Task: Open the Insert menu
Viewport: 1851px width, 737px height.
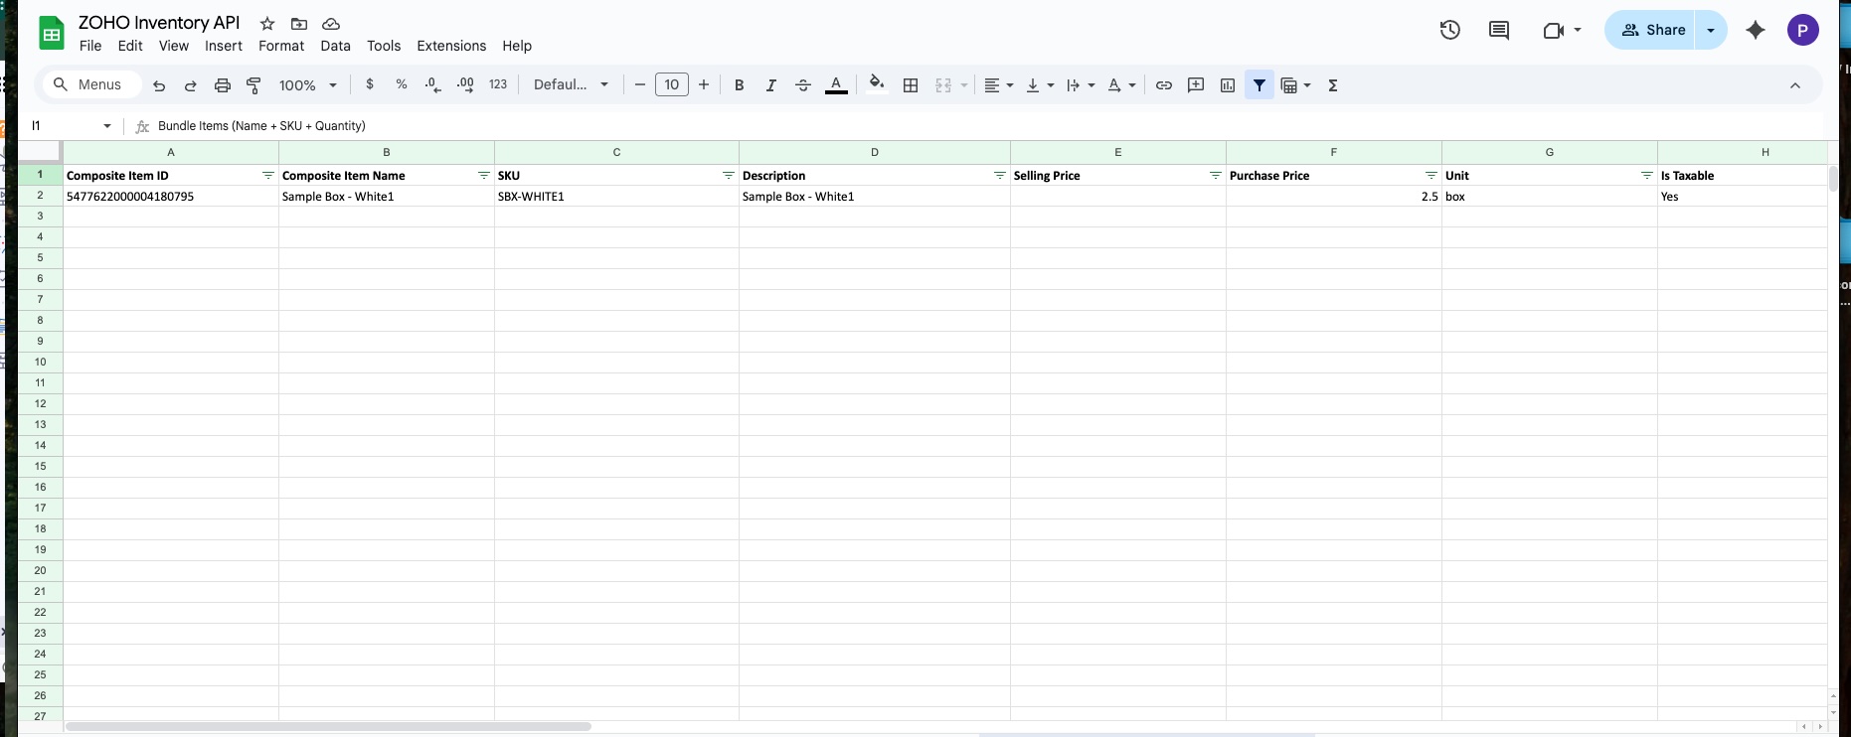Action: pyautogui.click(x=224, y=46)
